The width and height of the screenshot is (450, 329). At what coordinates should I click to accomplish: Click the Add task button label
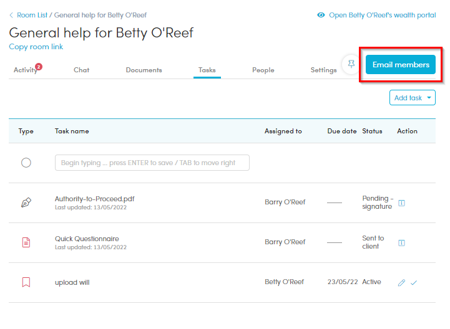[x=408, y=98]
